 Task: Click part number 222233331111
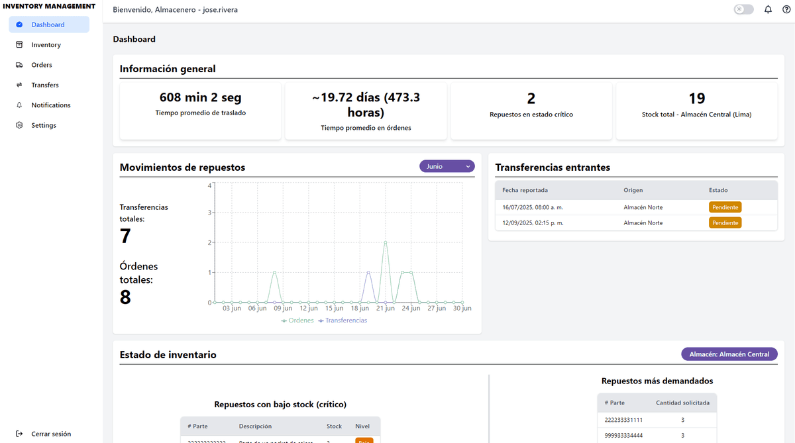624,420
